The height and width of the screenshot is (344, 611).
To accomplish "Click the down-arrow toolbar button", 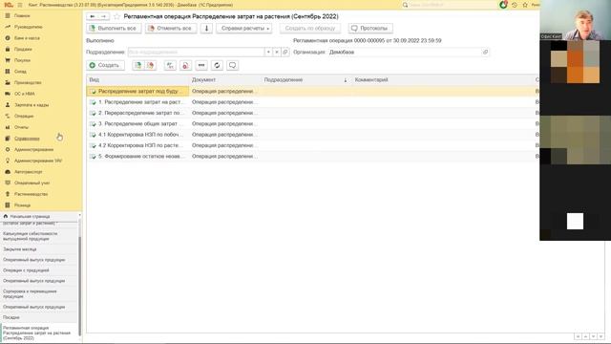I will pos(206,28).
